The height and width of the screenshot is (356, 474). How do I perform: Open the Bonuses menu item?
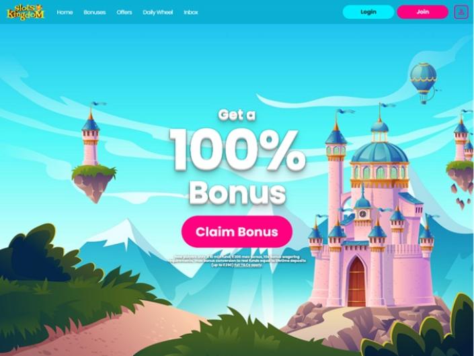(95, 12)
